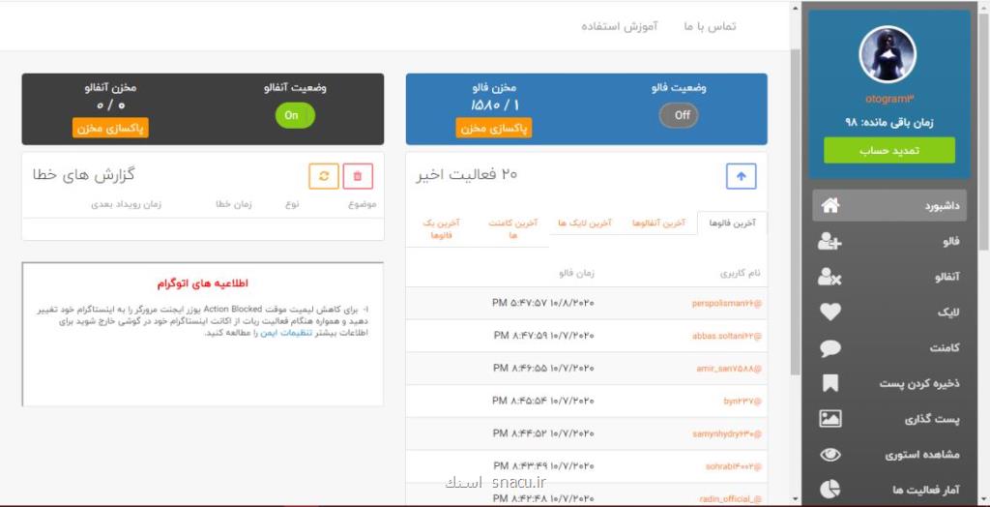Open user amir_san in follows list
The width and height of the screenshot is (990, 507).
[729, 369]
